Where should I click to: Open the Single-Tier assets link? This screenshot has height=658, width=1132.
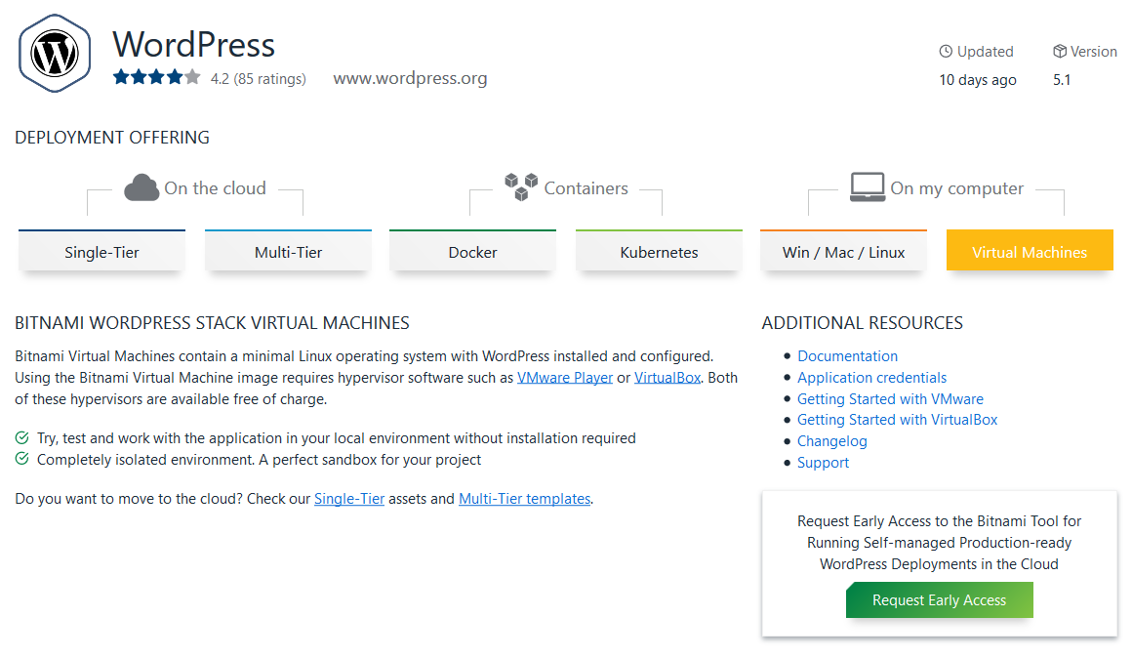(x=349, y=499)
